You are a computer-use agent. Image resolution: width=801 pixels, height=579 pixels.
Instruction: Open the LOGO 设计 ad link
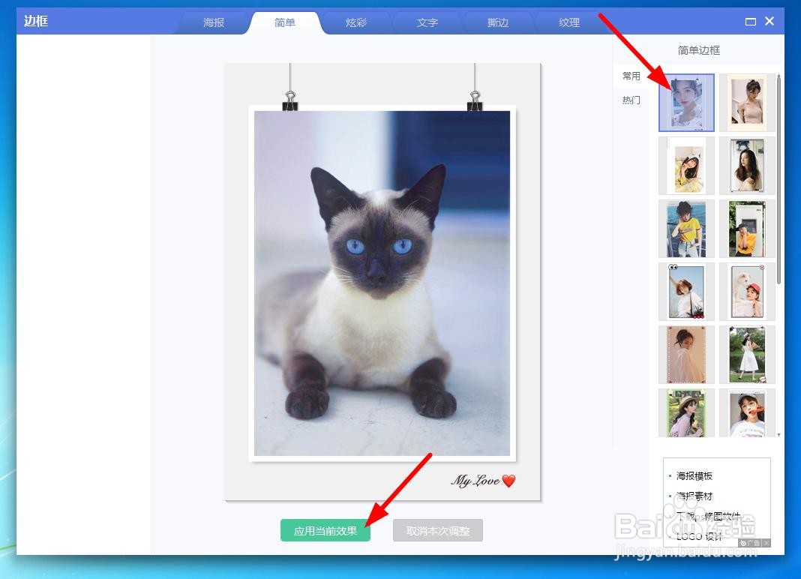(699, 536)
